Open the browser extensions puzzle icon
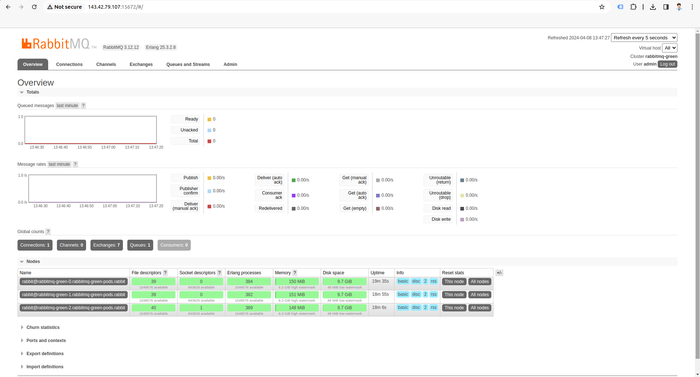The height and width of the screenshot is (377, 700). 633,7
